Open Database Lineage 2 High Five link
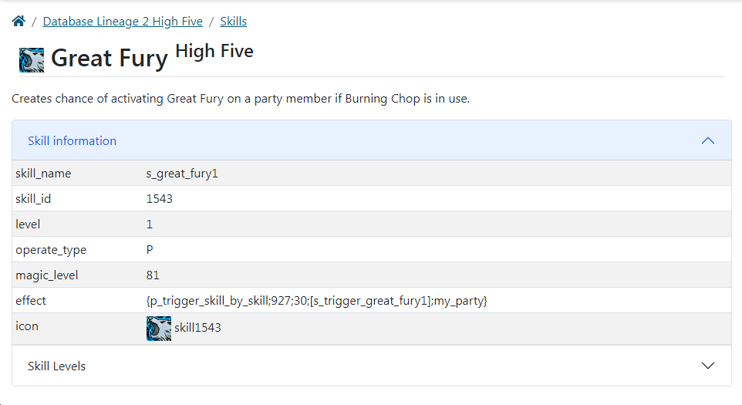The height and width of the screenshot is (405, 742). (123, 22)
